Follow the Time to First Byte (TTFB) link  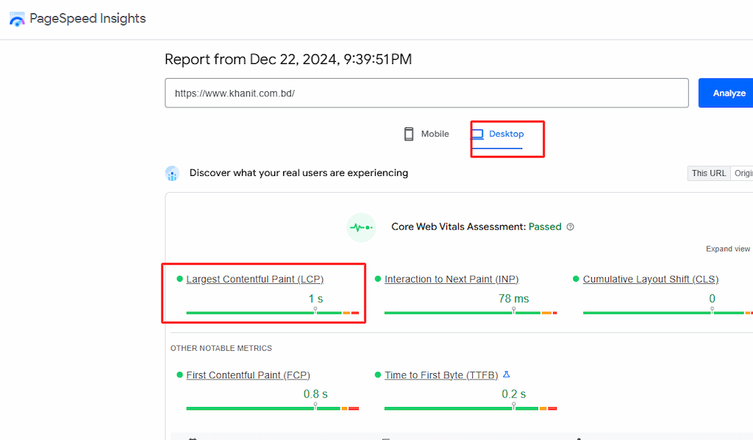pyautogui.click(x=441, y=375)
